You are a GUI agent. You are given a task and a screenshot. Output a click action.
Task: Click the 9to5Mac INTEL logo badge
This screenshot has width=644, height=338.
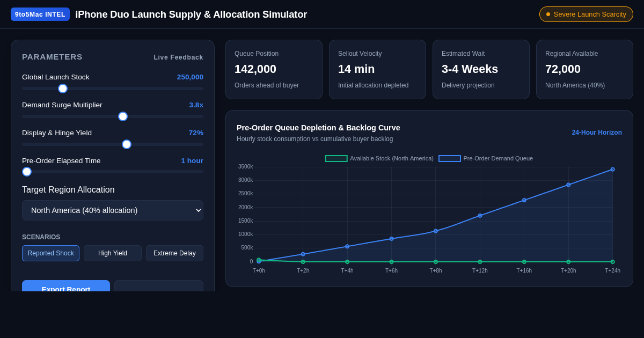coord(40,14)
